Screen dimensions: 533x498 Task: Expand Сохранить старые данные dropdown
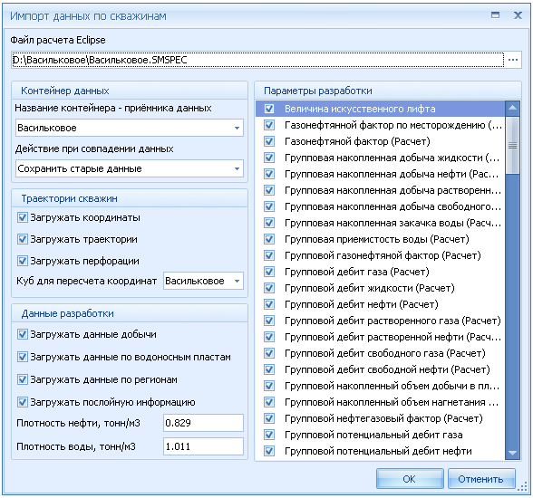(130, 168)
